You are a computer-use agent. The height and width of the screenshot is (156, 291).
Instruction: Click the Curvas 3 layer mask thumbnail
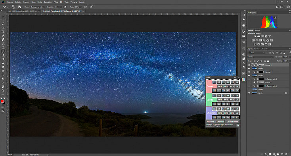pyautogui.click(x=261, y=65)
